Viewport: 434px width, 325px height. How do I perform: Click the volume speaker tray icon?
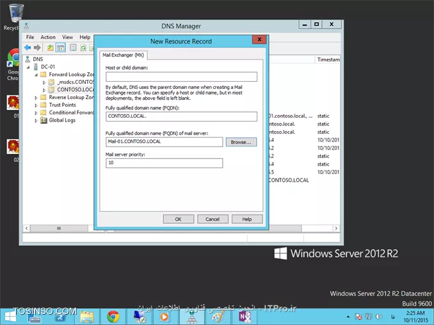coord(379,317)
